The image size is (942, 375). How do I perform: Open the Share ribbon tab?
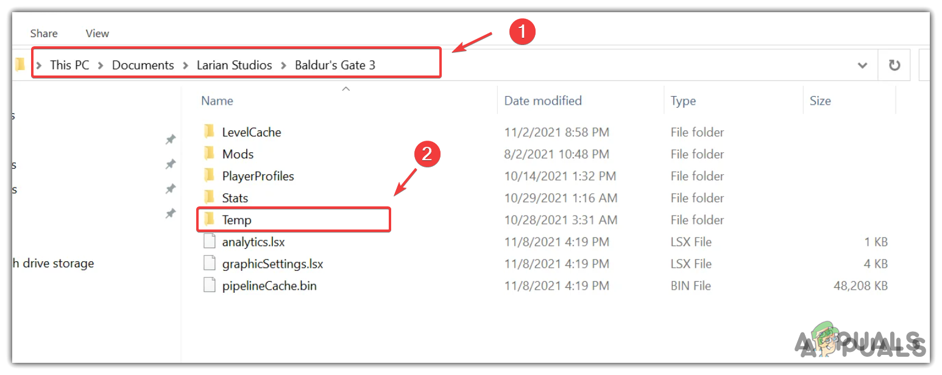click(x=44, y=33)
